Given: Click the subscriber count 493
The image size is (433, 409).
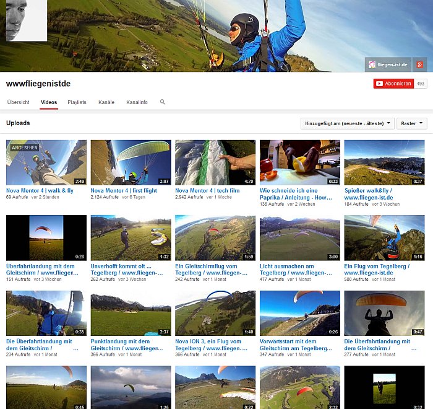Looking at the screenshot, I should (x=421, y=84).
